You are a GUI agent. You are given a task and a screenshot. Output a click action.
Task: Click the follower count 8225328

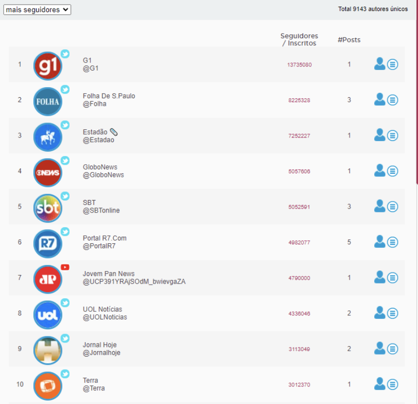[299, 100]
